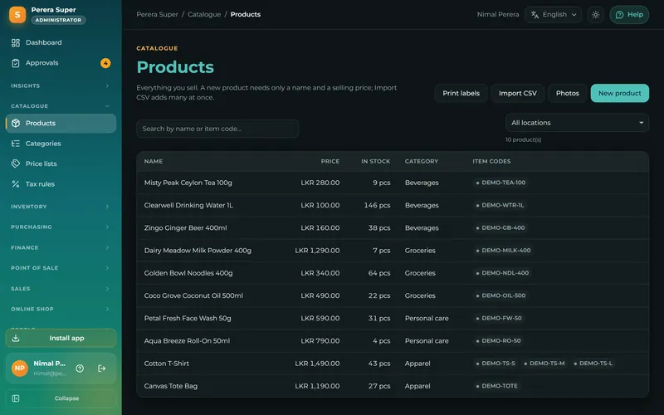Image resolution: width=664 pixels, height=415 pixels.
Task: Click the sign out icon in sidebar footer
Action: point(101,369)
